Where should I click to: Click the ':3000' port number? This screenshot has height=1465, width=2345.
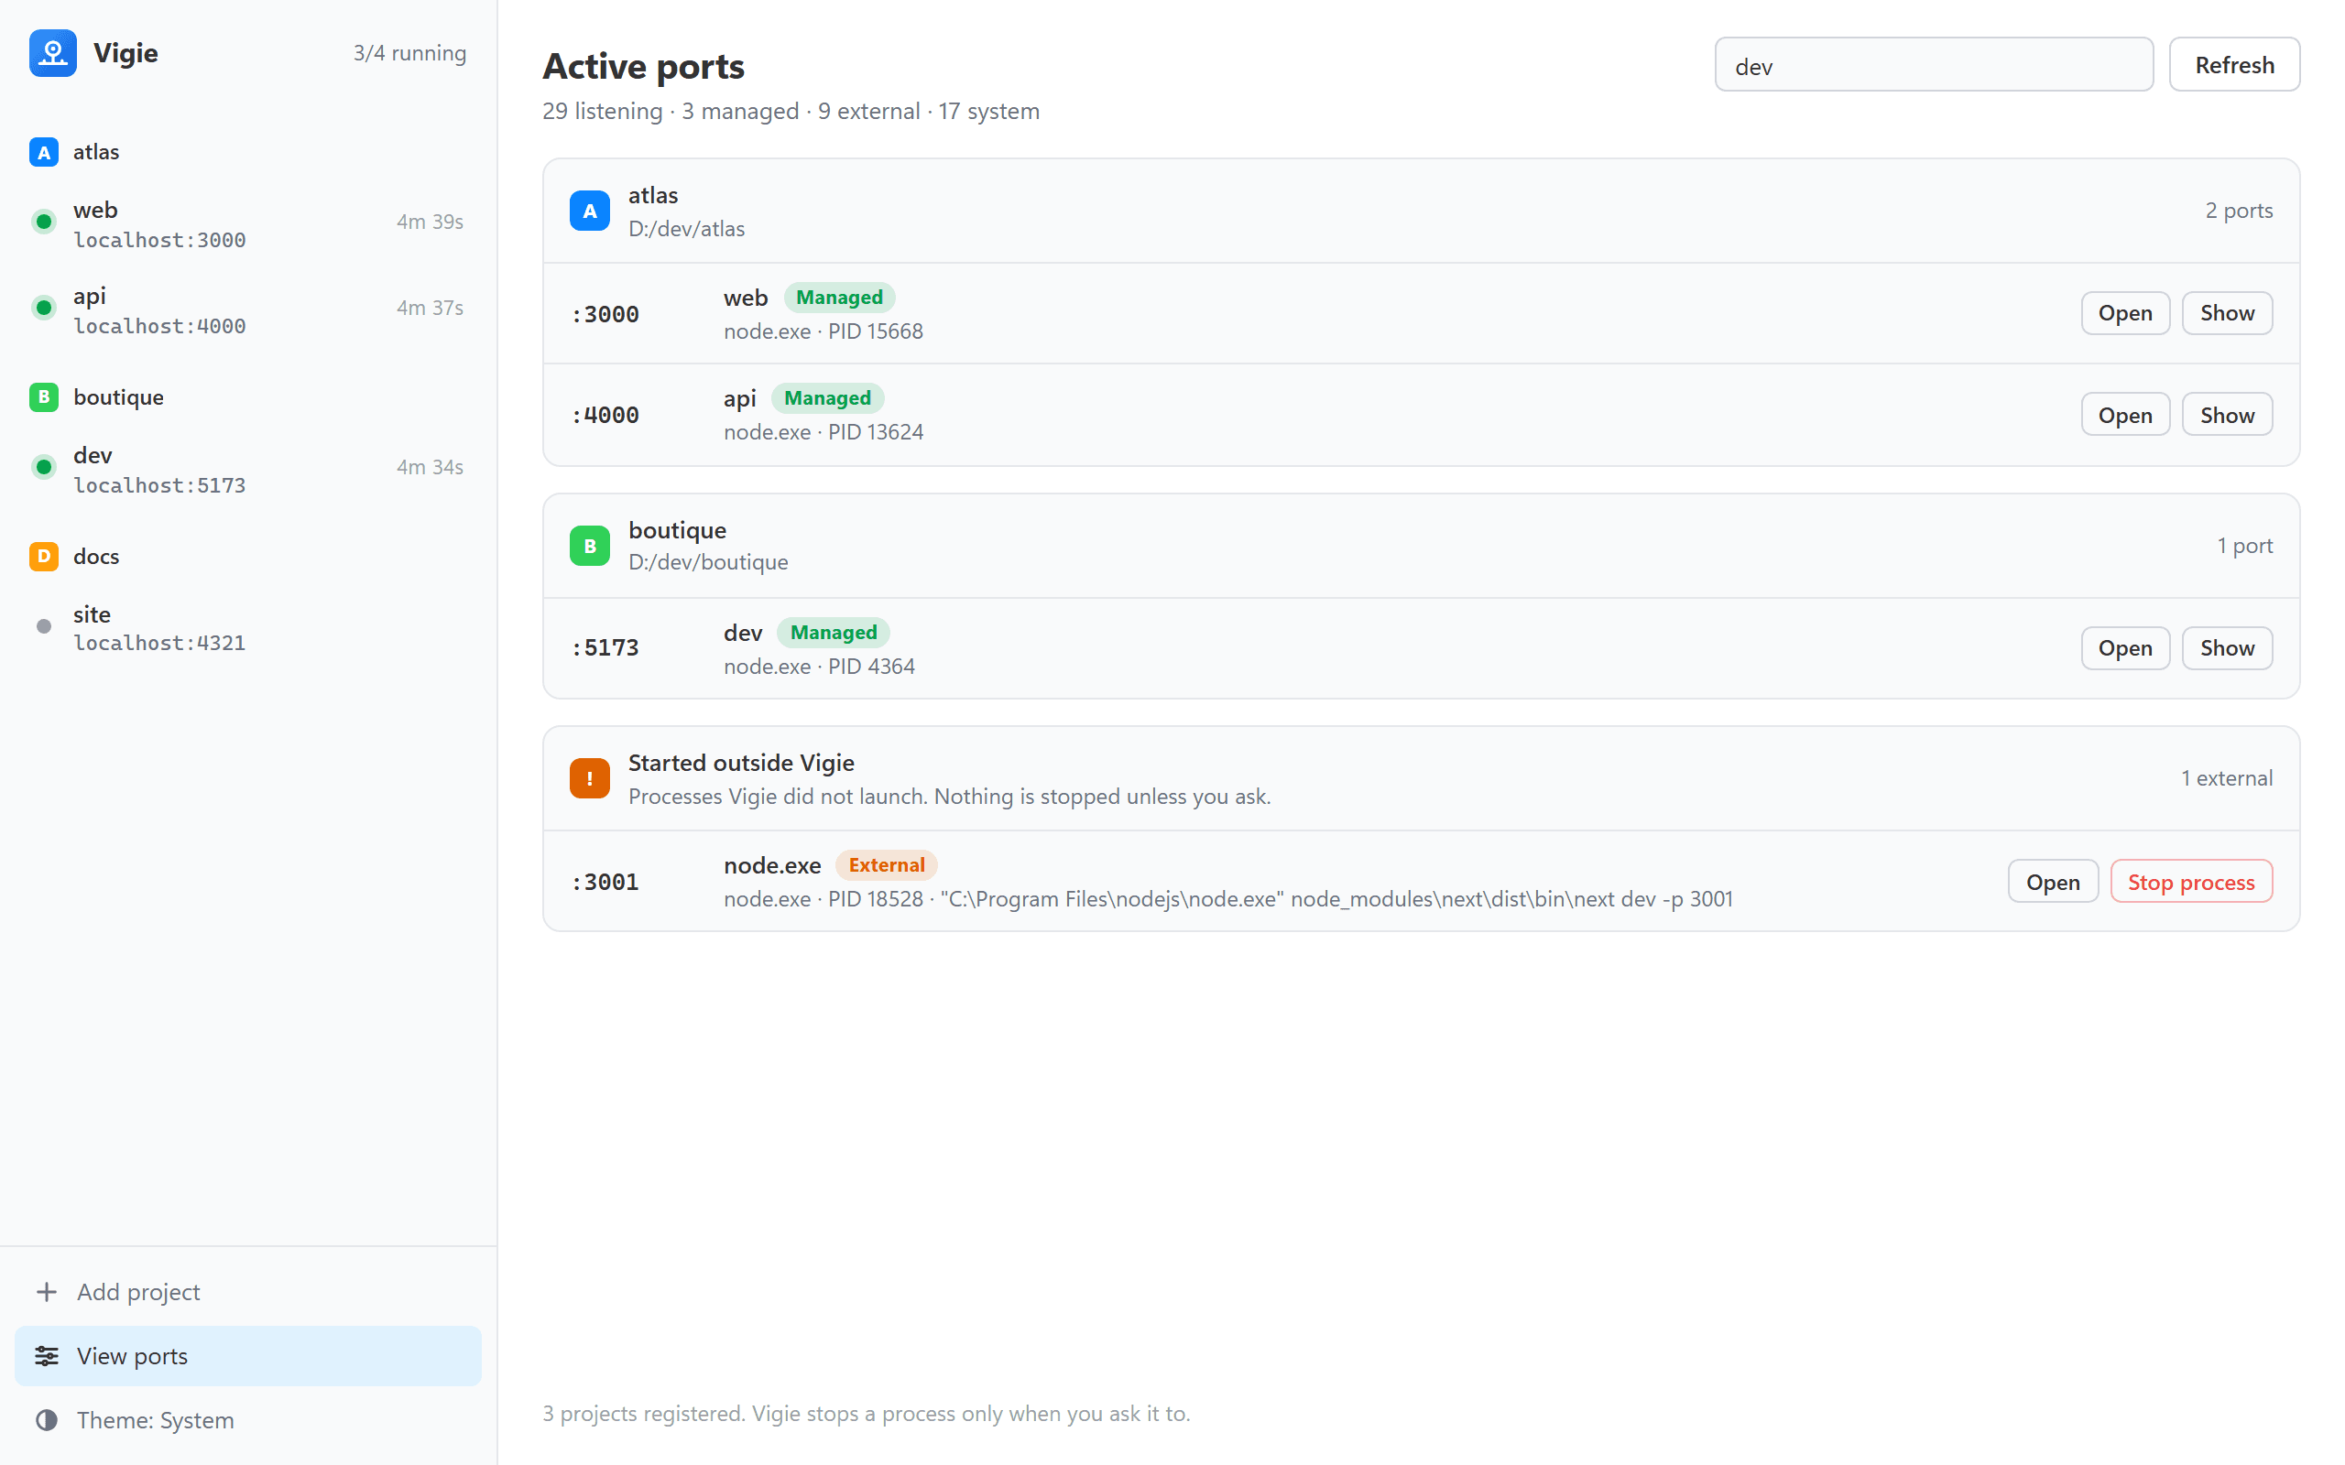coord(605,315)
